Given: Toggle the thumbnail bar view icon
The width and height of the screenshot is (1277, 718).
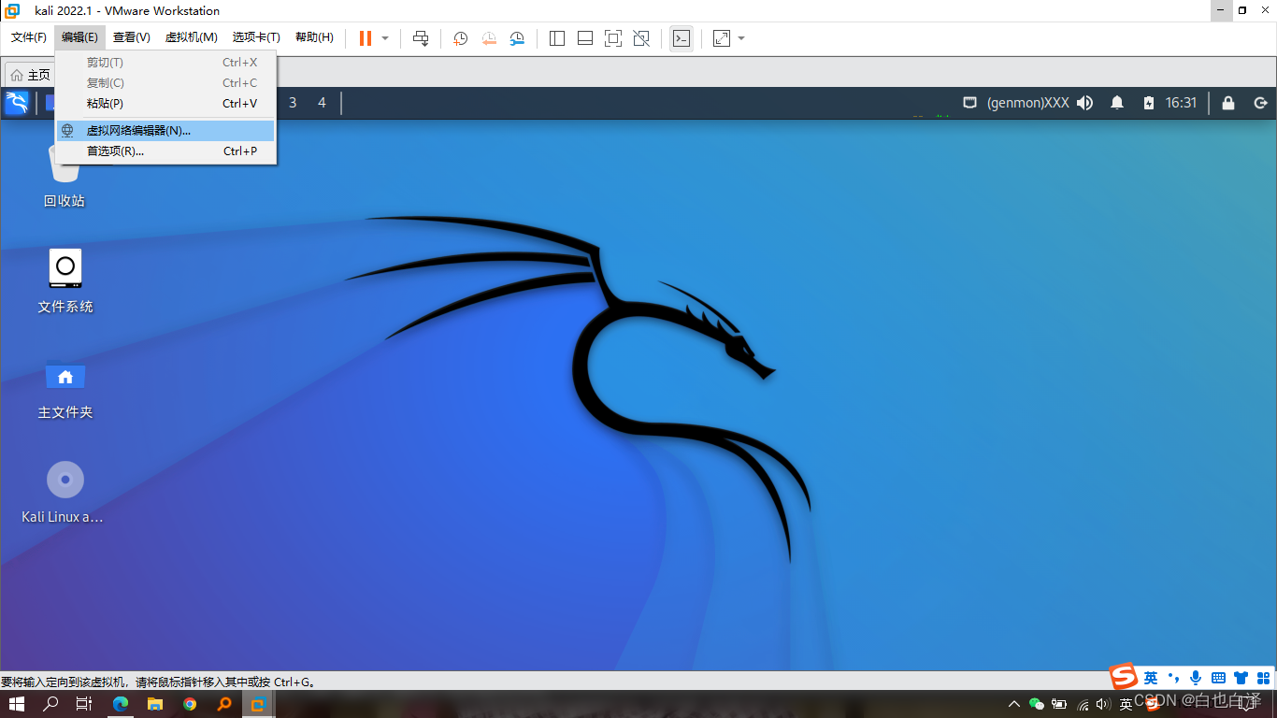Looking at the screenshot, I should [585, 38].
